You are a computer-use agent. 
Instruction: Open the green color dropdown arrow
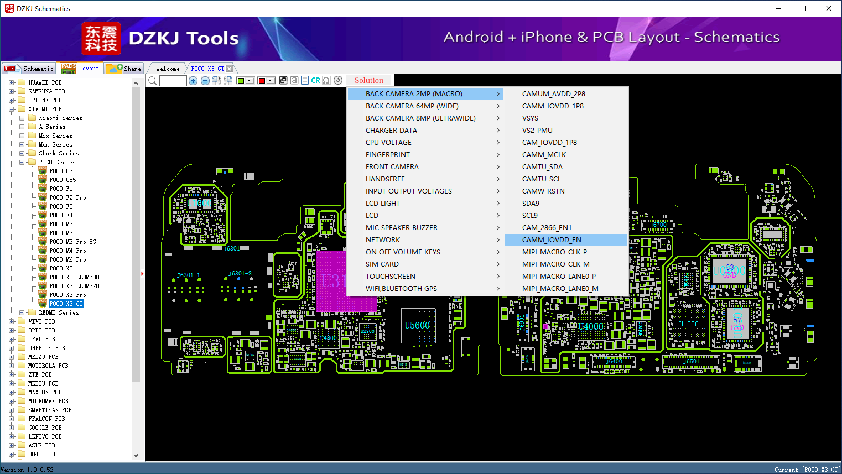pyautogui.click(x=250, y=81)
